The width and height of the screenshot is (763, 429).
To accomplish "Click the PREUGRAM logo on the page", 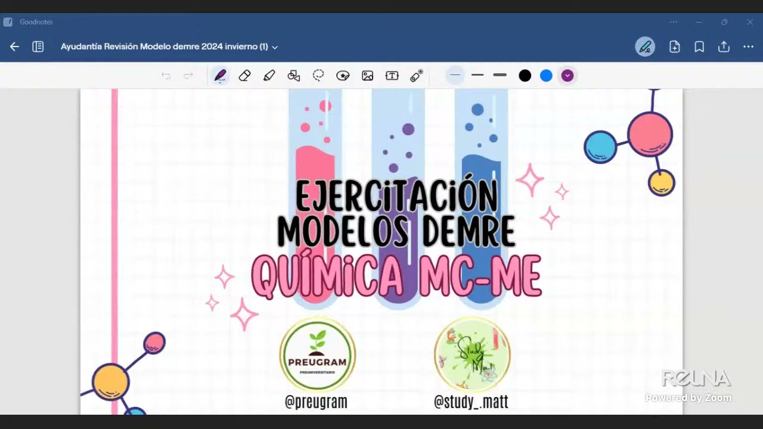I will pyautogui.click(x=317, y=356).
